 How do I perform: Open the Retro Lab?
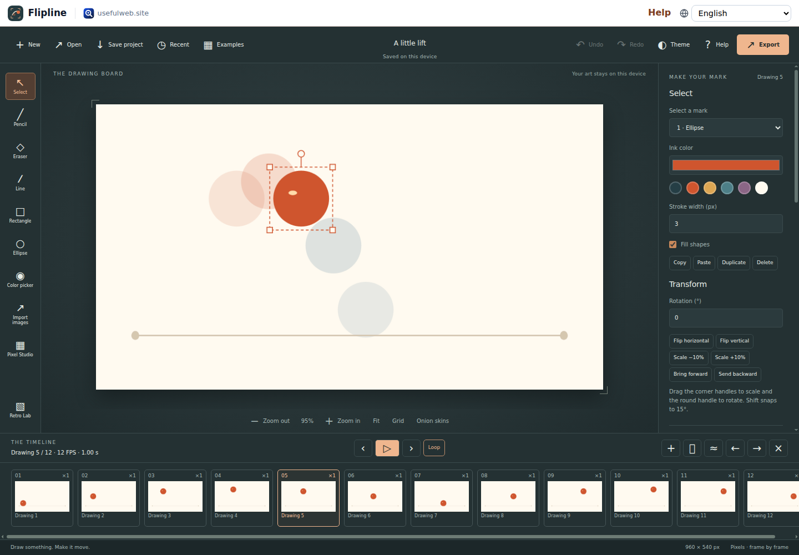click(21, 410)
